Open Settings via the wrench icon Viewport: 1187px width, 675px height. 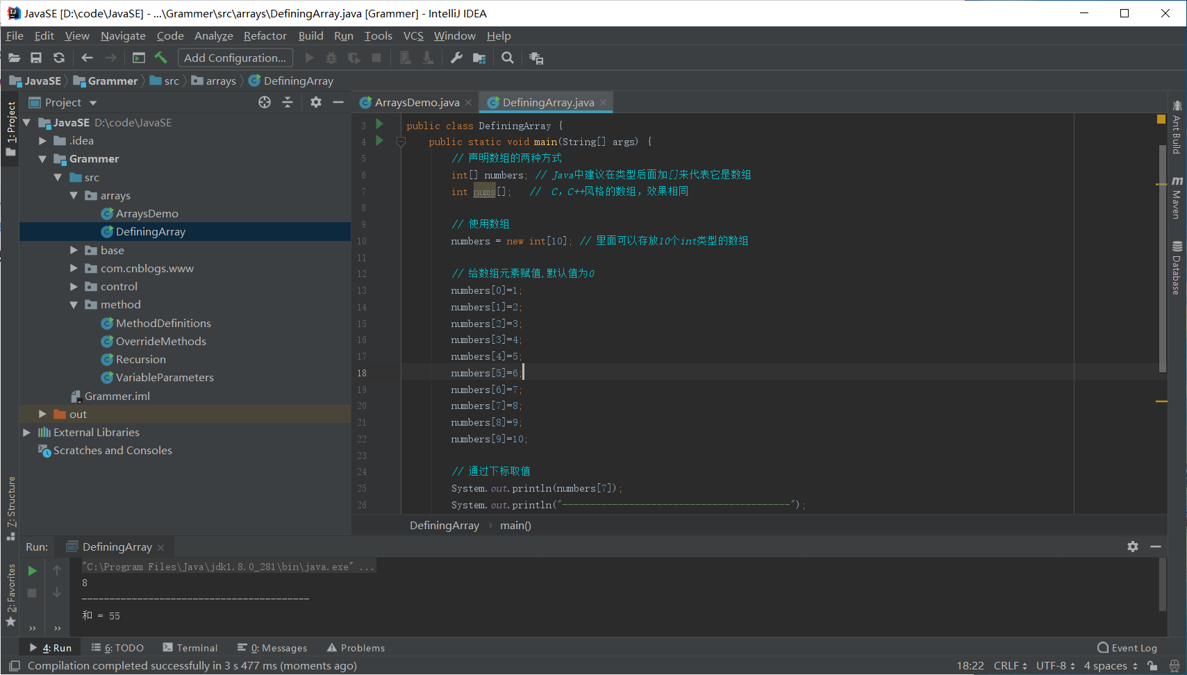(456, 58)
